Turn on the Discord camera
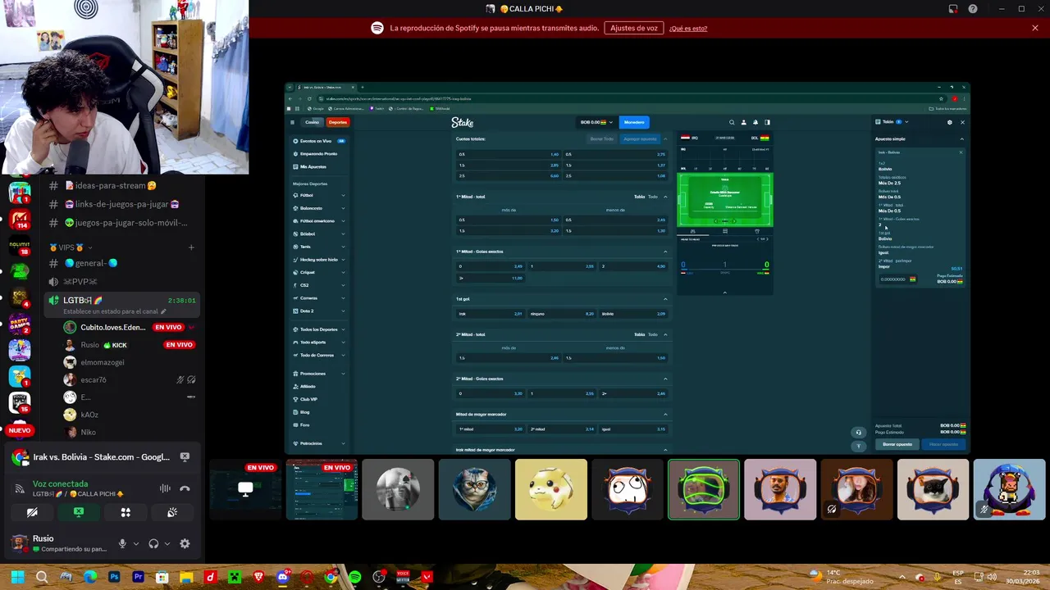 click(x=32, y=512)
